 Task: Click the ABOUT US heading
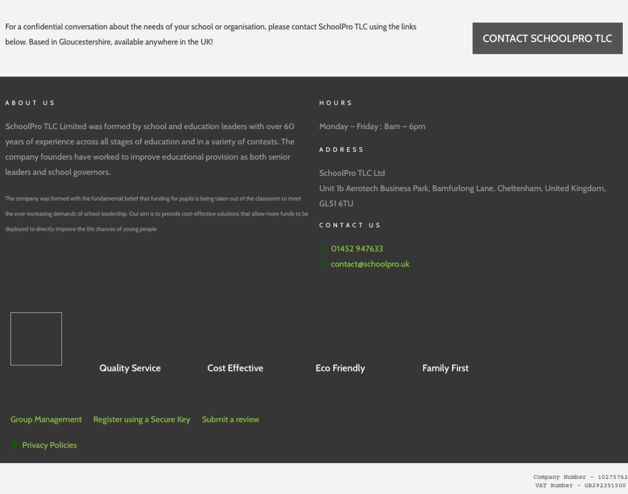pyautogui.click(x=30, y=103)
